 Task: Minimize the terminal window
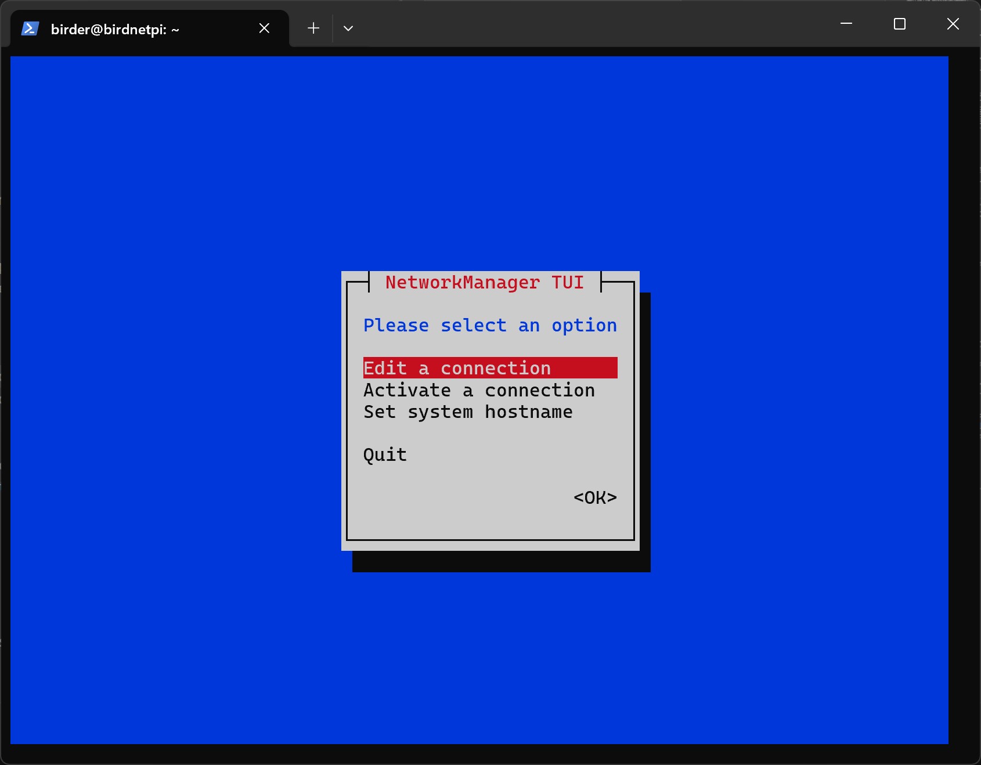click(846, 24)
